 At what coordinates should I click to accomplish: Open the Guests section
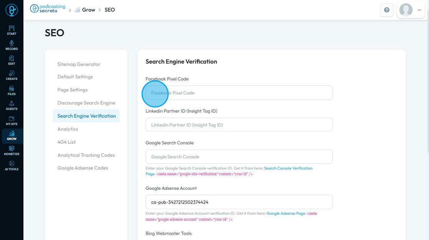(x=11, y=105)
